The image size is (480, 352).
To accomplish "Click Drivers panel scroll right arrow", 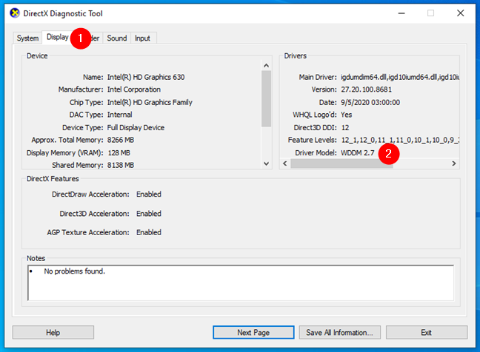I will click(x=454, y=163).
